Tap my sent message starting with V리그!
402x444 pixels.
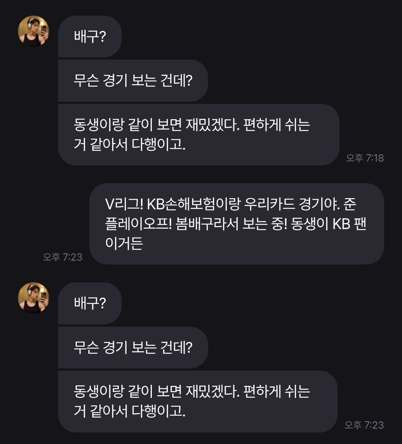pyautogui.click(x=236, y=223)
